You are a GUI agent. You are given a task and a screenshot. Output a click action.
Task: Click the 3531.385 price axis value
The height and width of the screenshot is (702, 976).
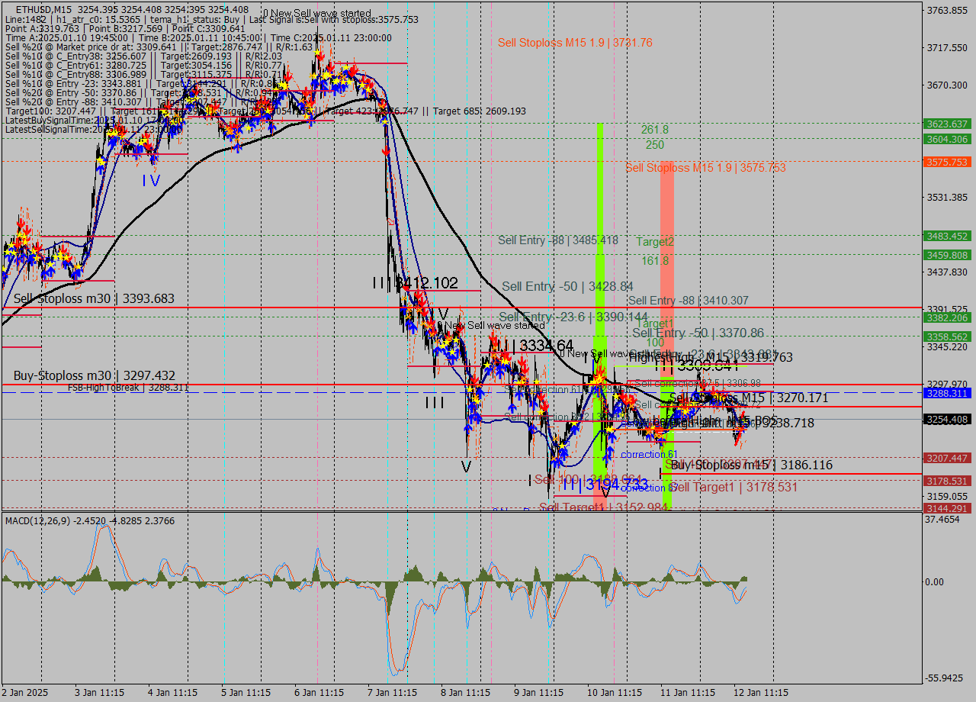pos(945,198)
